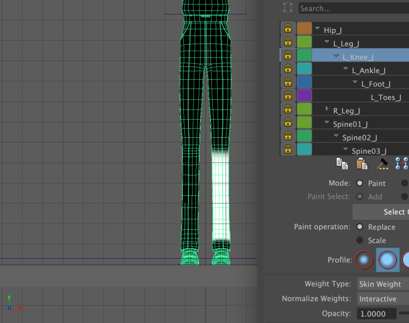
Task: Click the filter icon beside Search field
Action: tap(288, 8)
